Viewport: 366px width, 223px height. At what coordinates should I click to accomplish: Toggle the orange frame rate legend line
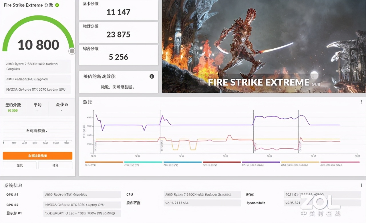coord(104,162)
